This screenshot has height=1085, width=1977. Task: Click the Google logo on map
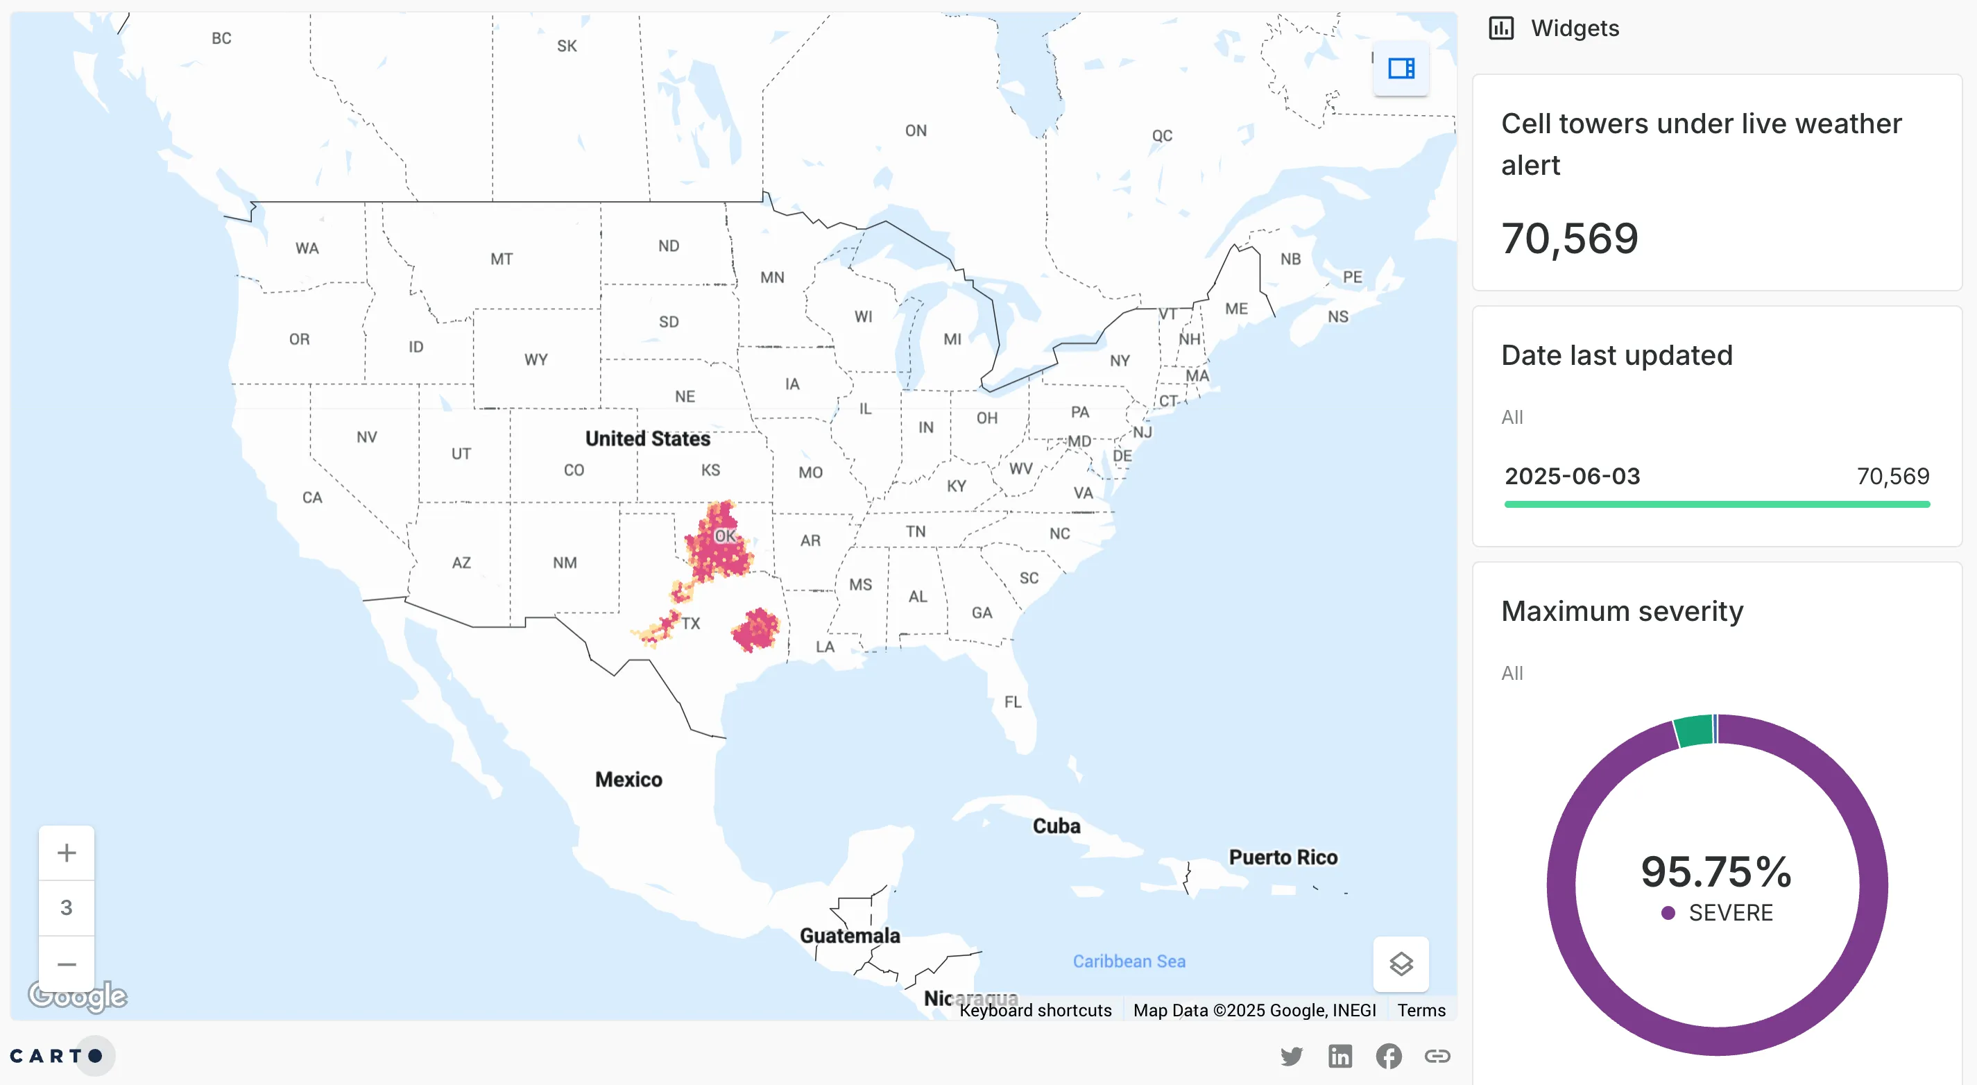point(78,996)
